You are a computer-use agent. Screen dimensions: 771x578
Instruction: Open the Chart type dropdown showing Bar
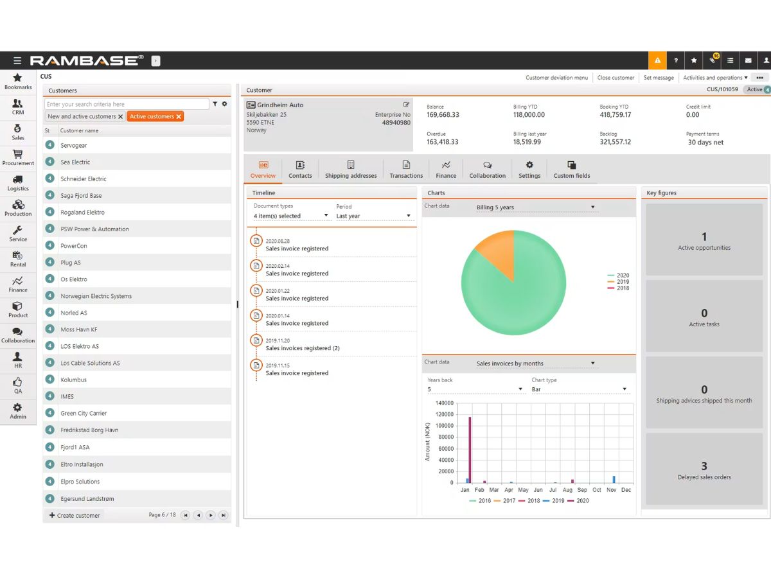pos(580,389)
